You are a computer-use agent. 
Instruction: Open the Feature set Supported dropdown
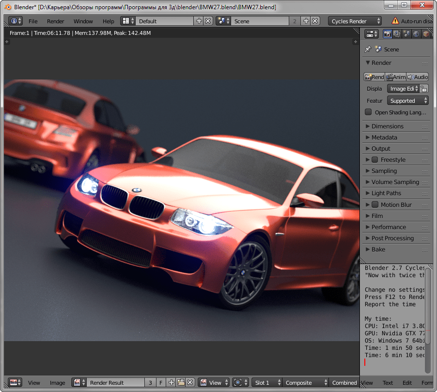[407, 101]
